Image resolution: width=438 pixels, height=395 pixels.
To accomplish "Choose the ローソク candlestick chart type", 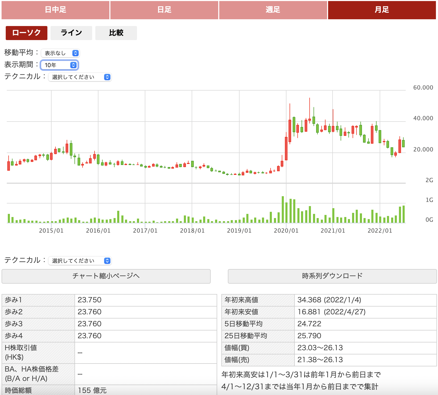I will [x=27, y=33].
